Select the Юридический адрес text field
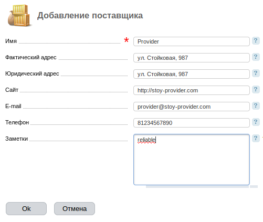 (192, 74)
